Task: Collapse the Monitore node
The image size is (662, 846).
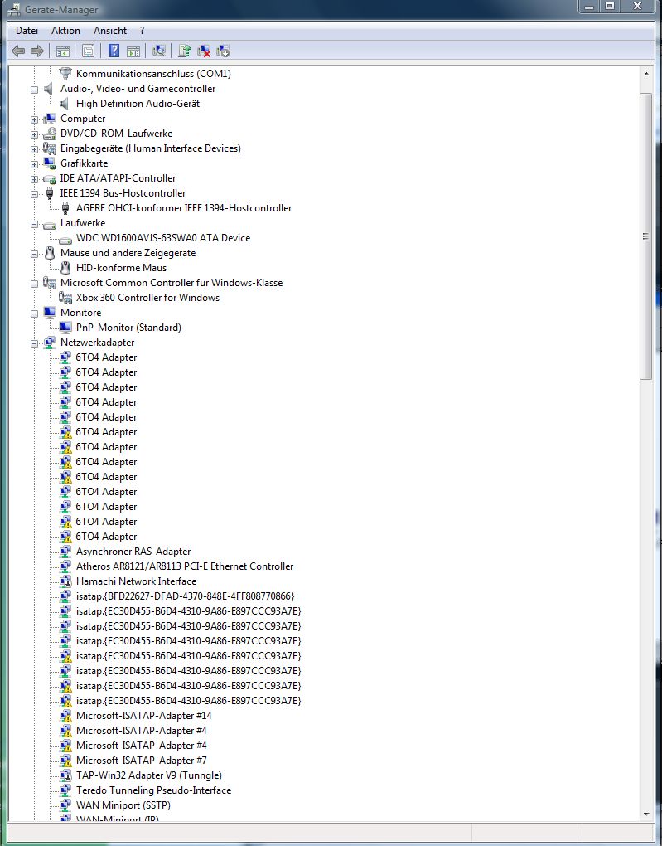Action: (x=35, y=314)
